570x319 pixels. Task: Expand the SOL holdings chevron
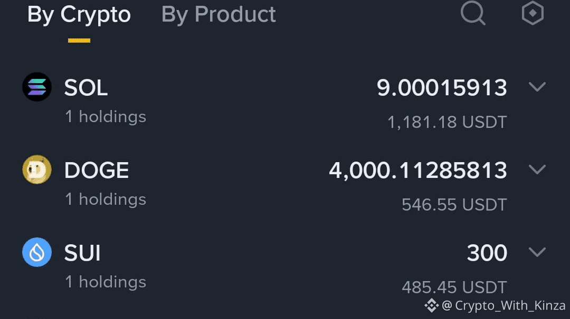tap(537, 87)
